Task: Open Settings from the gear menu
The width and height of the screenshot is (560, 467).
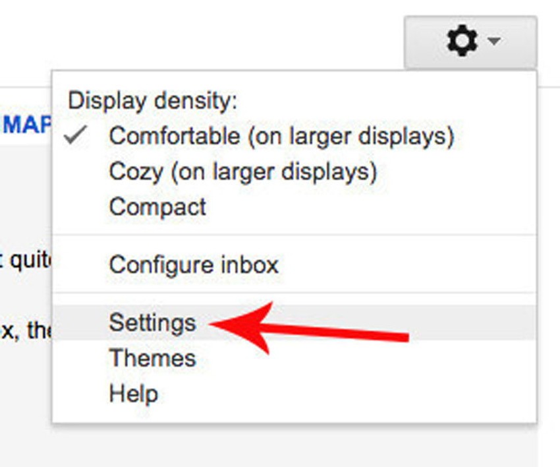Action: (x=152, y=323)
